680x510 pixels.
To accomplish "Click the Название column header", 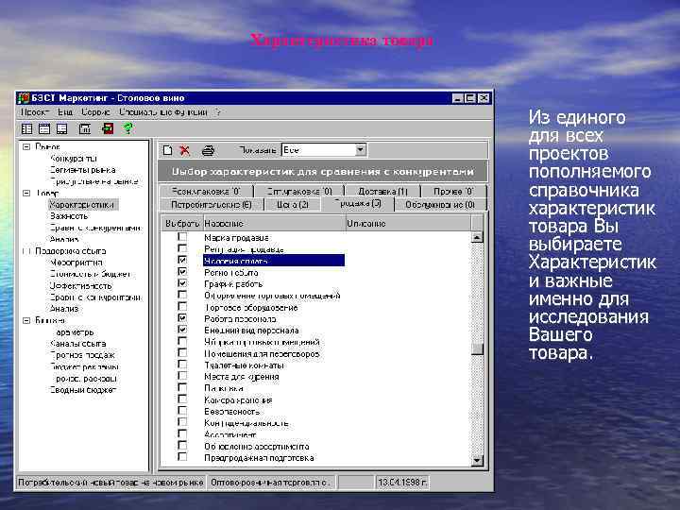I will click(274, 223).
